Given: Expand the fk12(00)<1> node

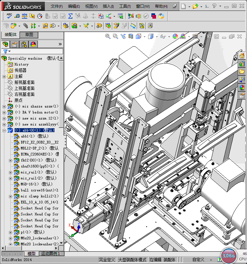Looking at the screenshot, I should (10, 160).
